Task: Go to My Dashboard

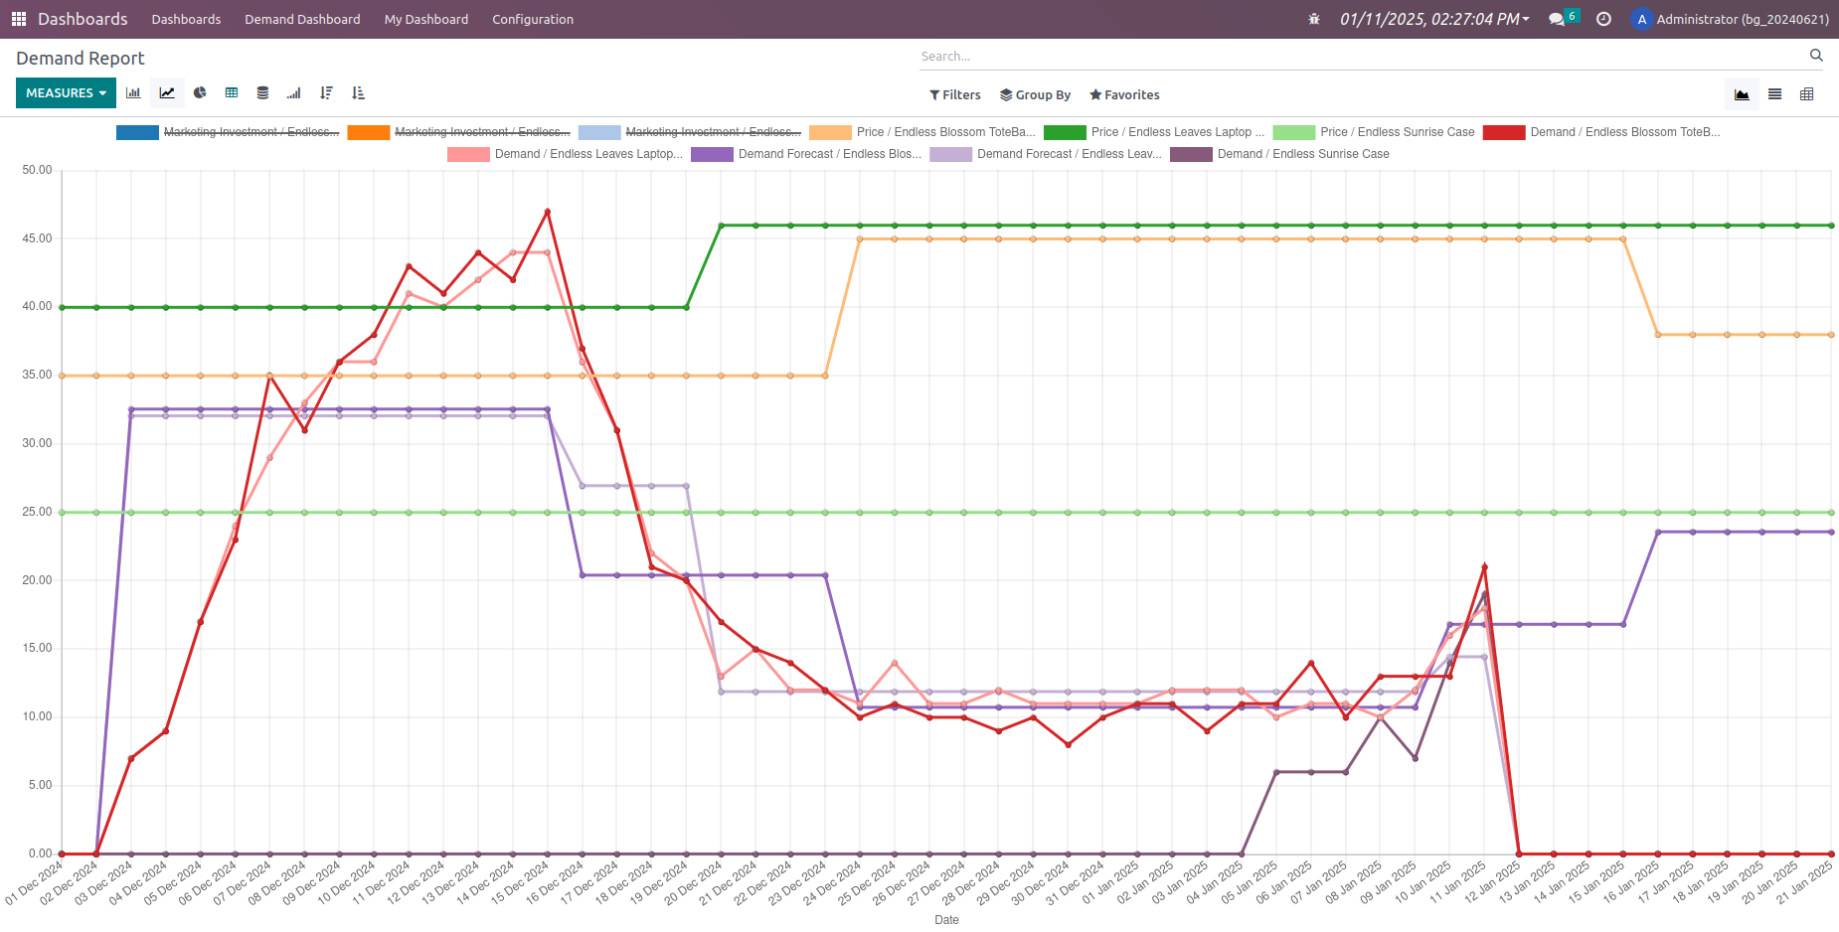Action: [425, 19]
